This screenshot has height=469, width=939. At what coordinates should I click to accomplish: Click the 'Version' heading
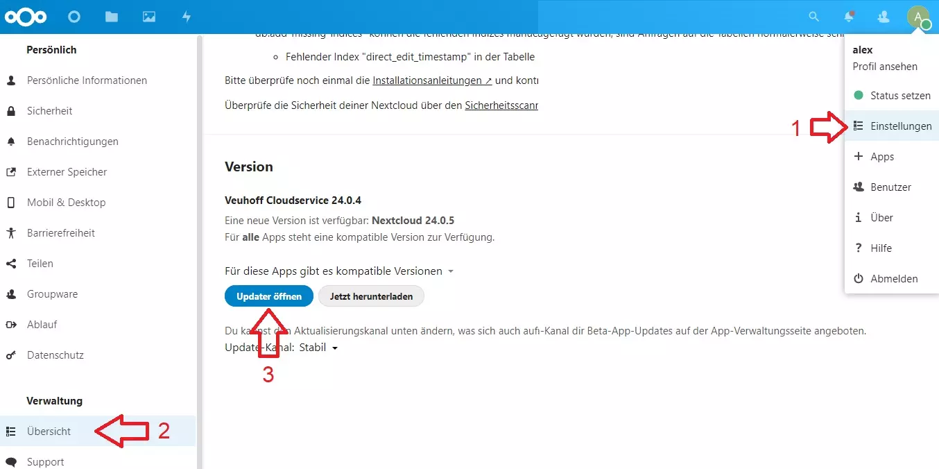tap(249, 167)
